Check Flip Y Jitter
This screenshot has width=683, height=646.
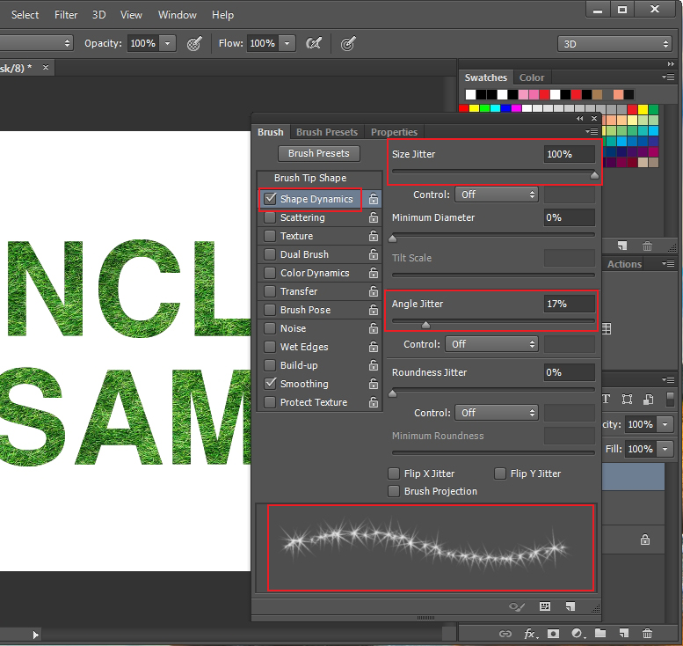tap(500, 473)
